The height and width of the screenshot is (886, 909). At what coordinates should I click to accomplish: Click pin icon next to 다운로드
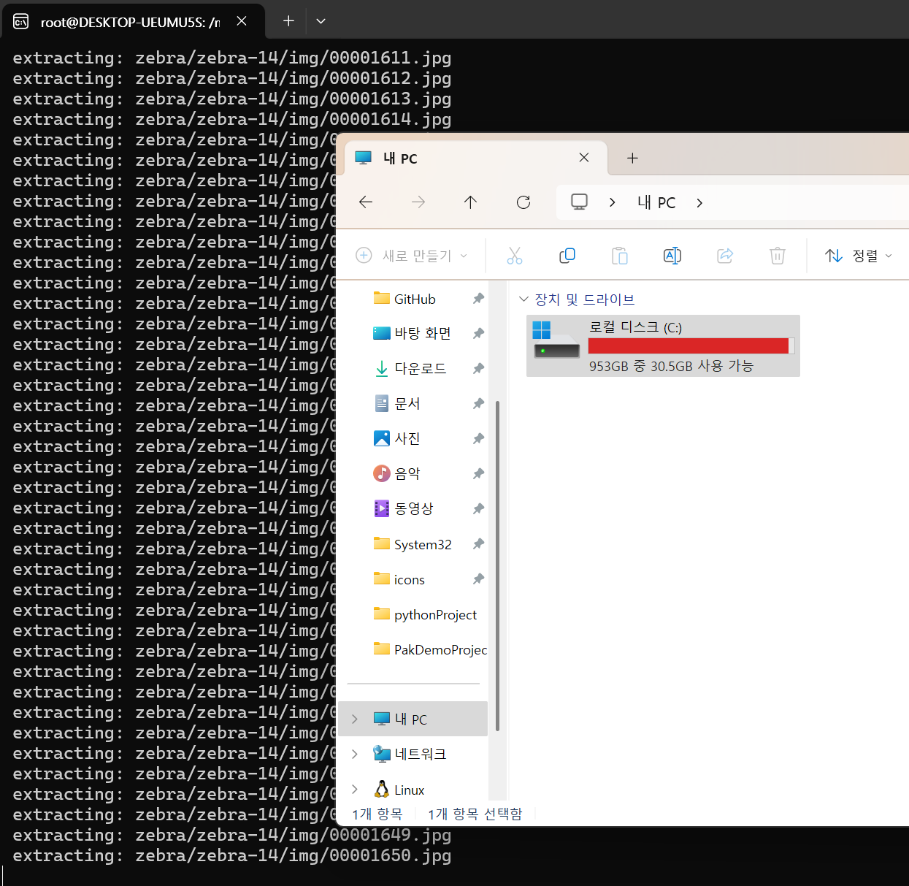coord(478,369)
